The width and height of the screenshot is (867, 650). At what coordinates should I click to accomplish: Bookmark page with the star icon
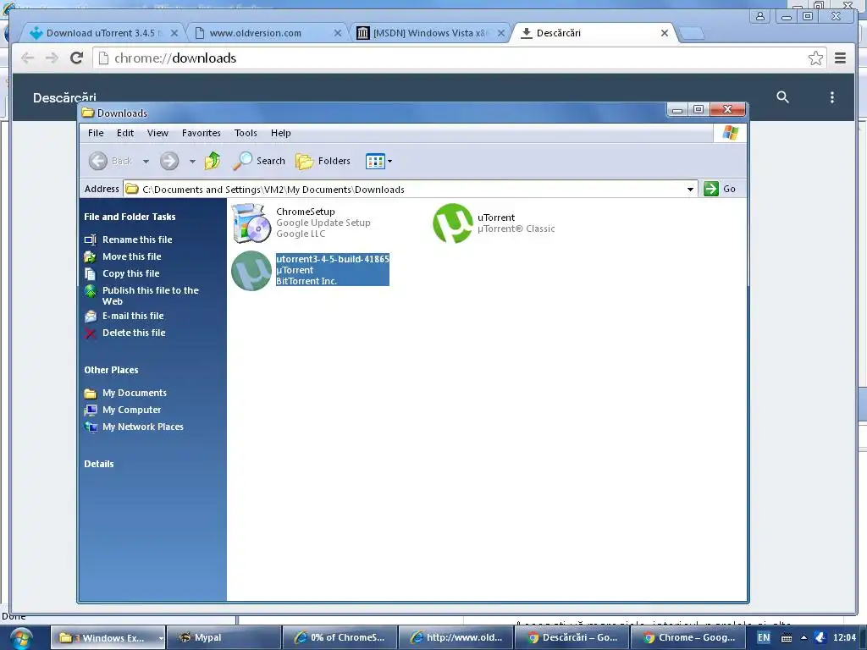815,58
